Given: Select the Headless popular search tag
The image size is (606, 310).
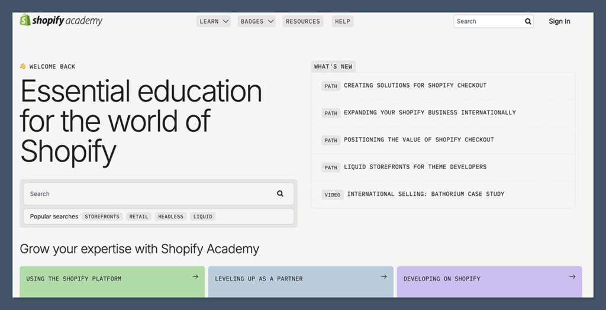Looking at the screenshot, I should click(171, 217).
